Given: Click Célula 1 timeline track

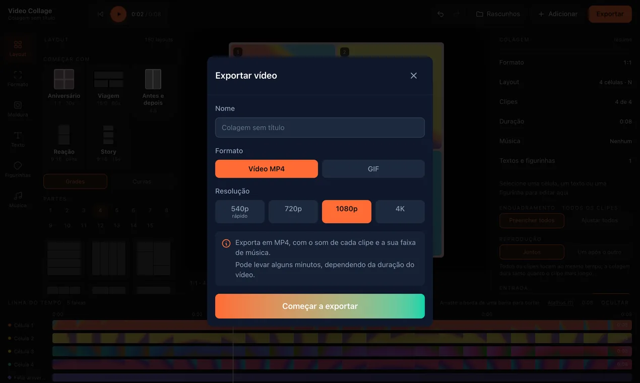Looking at the screenshot, I should click(x=342, y=325).
